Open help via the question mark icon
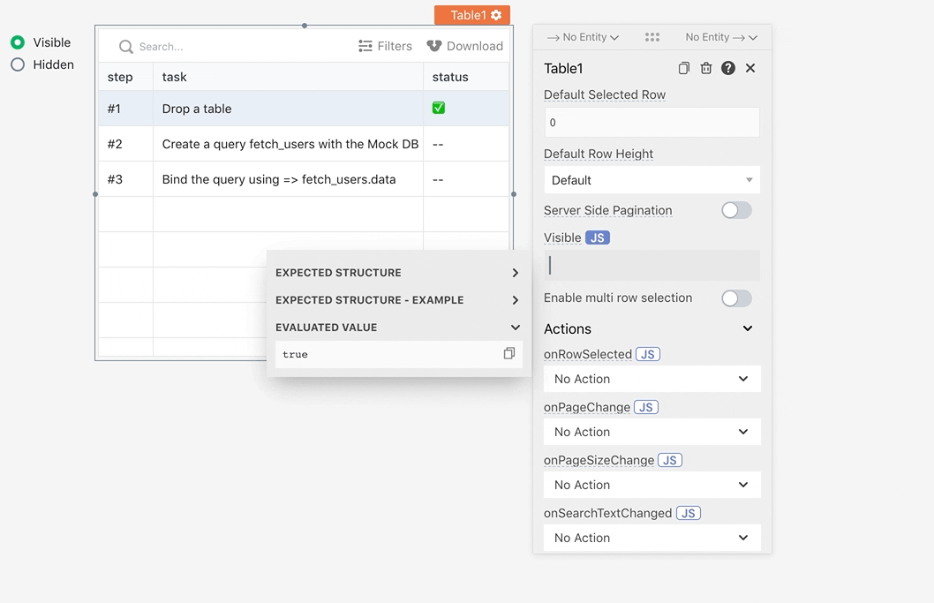 tap(728, 68)
